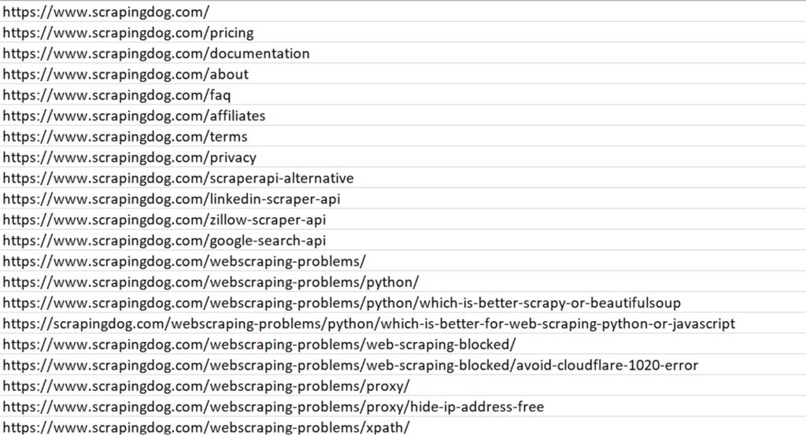
Task: Click the /web-scraping-blocked/ URL cell
Action: coord(260,345)
